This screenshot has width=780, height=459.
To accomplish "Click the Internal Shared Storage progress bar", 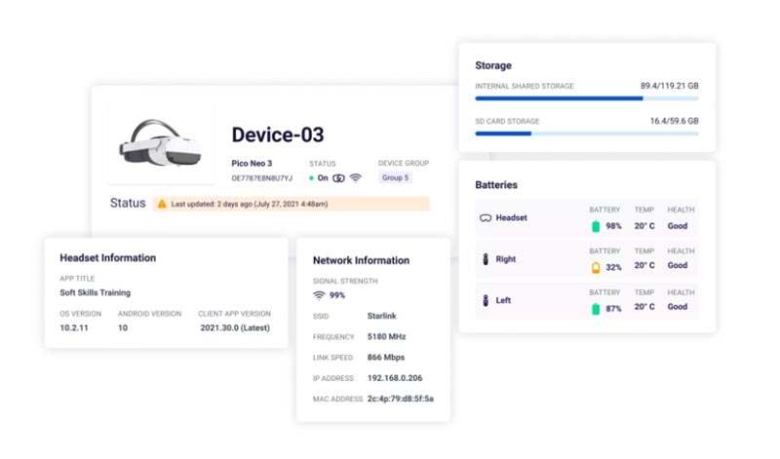I will [x=586, y=98].
